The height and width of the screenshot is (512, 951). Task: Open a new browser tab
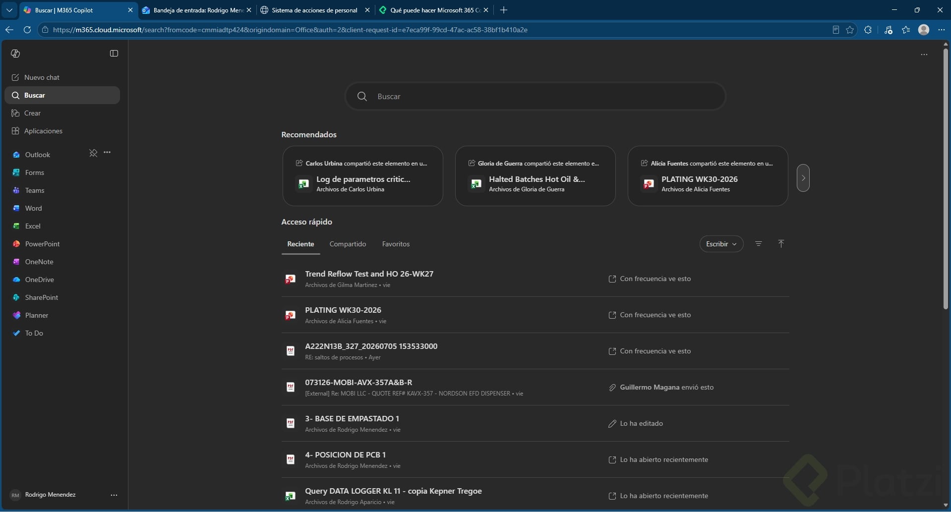coord(504,10)
